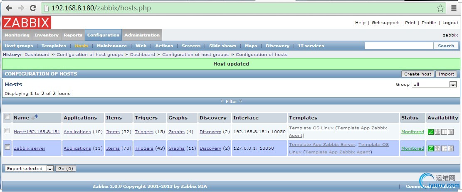This screenshot has width=462, height=192.
Task: Click Zabbix agent availability icon for Zabbix server
Action: click(430, 148)
